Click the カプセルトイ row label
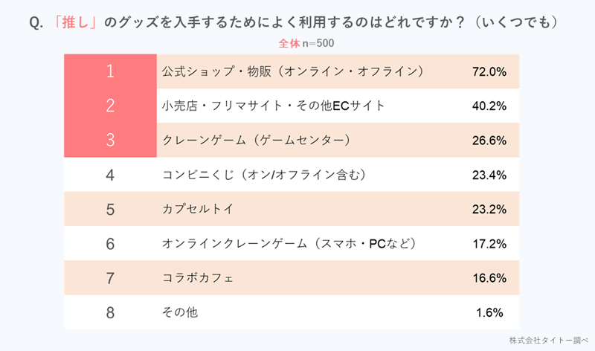 [197, 209]
